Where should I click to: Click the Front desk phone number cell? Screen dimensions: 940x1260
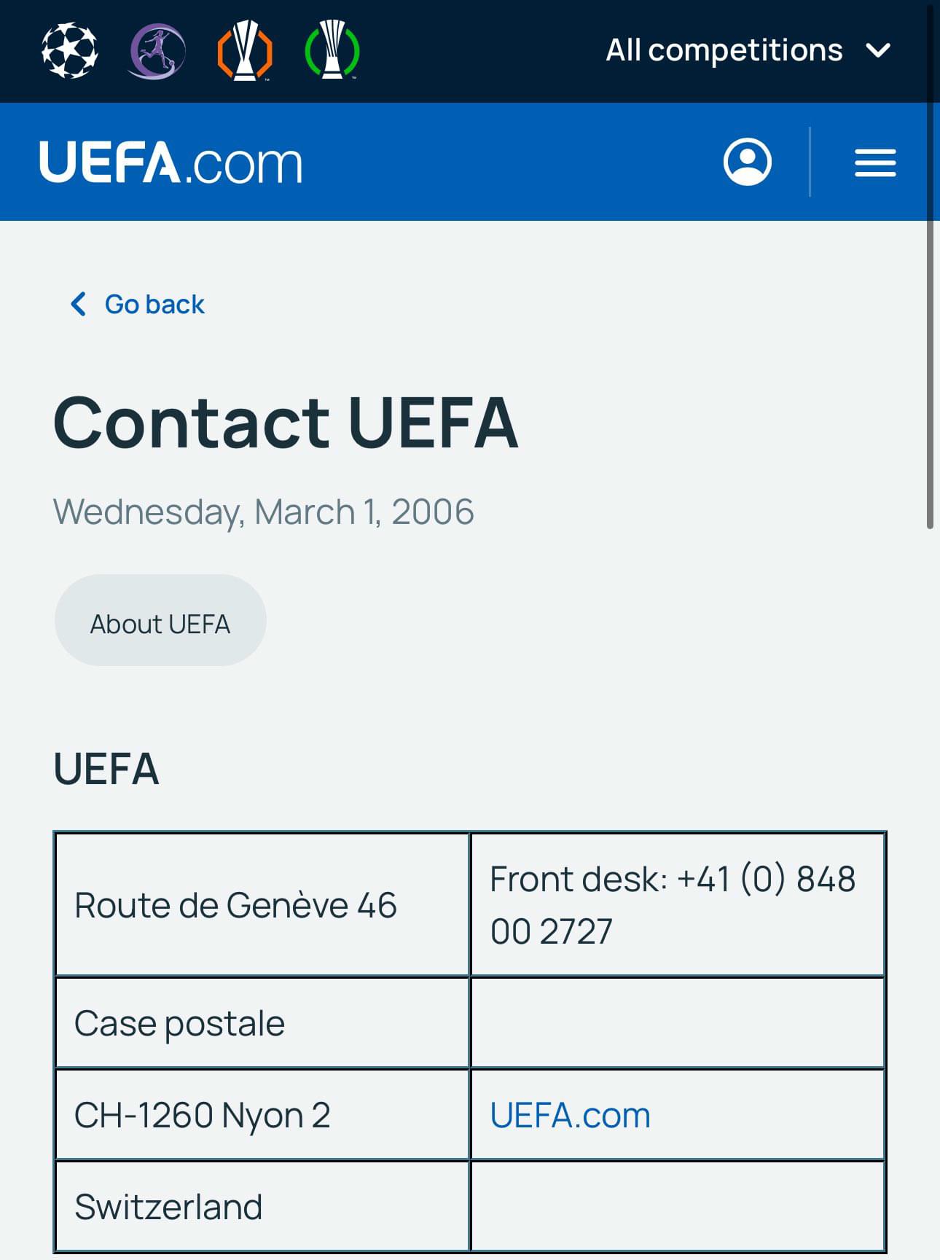678,904
